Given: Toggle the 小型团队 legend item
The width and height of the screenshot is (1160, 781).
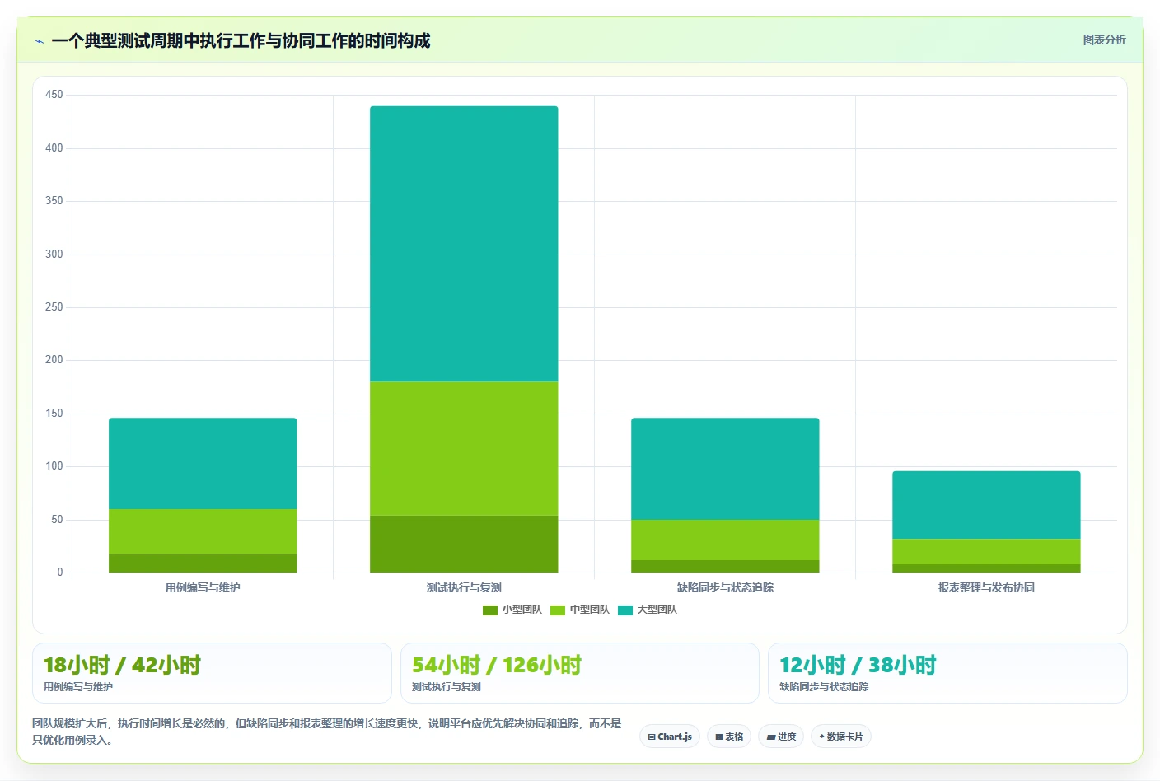Looking at the screenshot, I should [x=512, y=610].
